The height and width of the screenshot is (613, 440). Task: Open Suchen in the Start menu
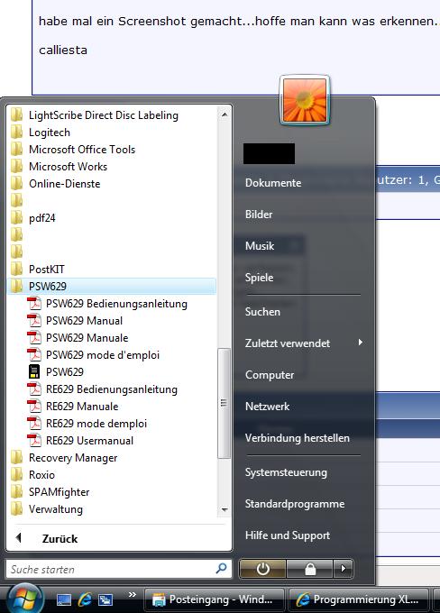tap(262, 312)
